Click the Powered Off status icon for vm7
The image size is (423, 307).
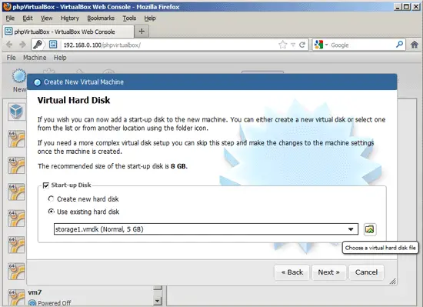[32, 303]
